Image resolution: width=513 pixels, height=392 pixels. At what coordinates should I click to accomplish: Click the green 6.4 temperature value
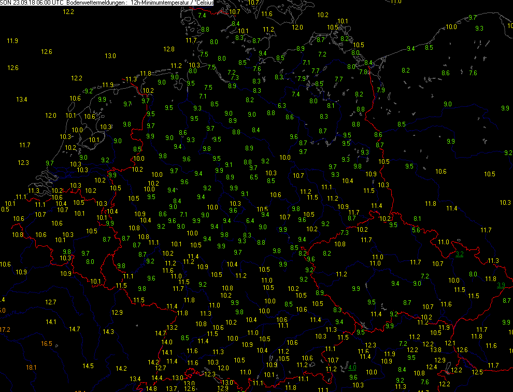(250, 221)
